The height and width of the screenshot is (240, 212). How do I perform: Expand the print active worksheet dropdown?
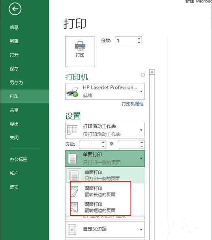pyautogui.click(x=141, y=130)
